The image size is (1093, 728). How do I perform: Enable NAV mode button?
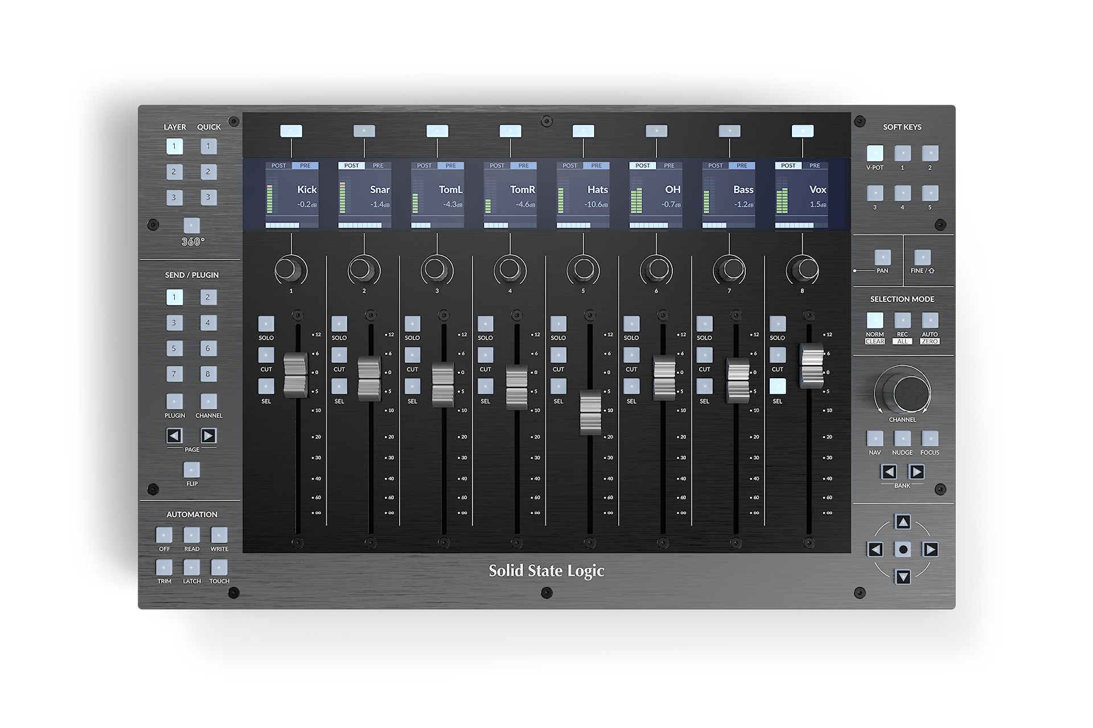875,439
